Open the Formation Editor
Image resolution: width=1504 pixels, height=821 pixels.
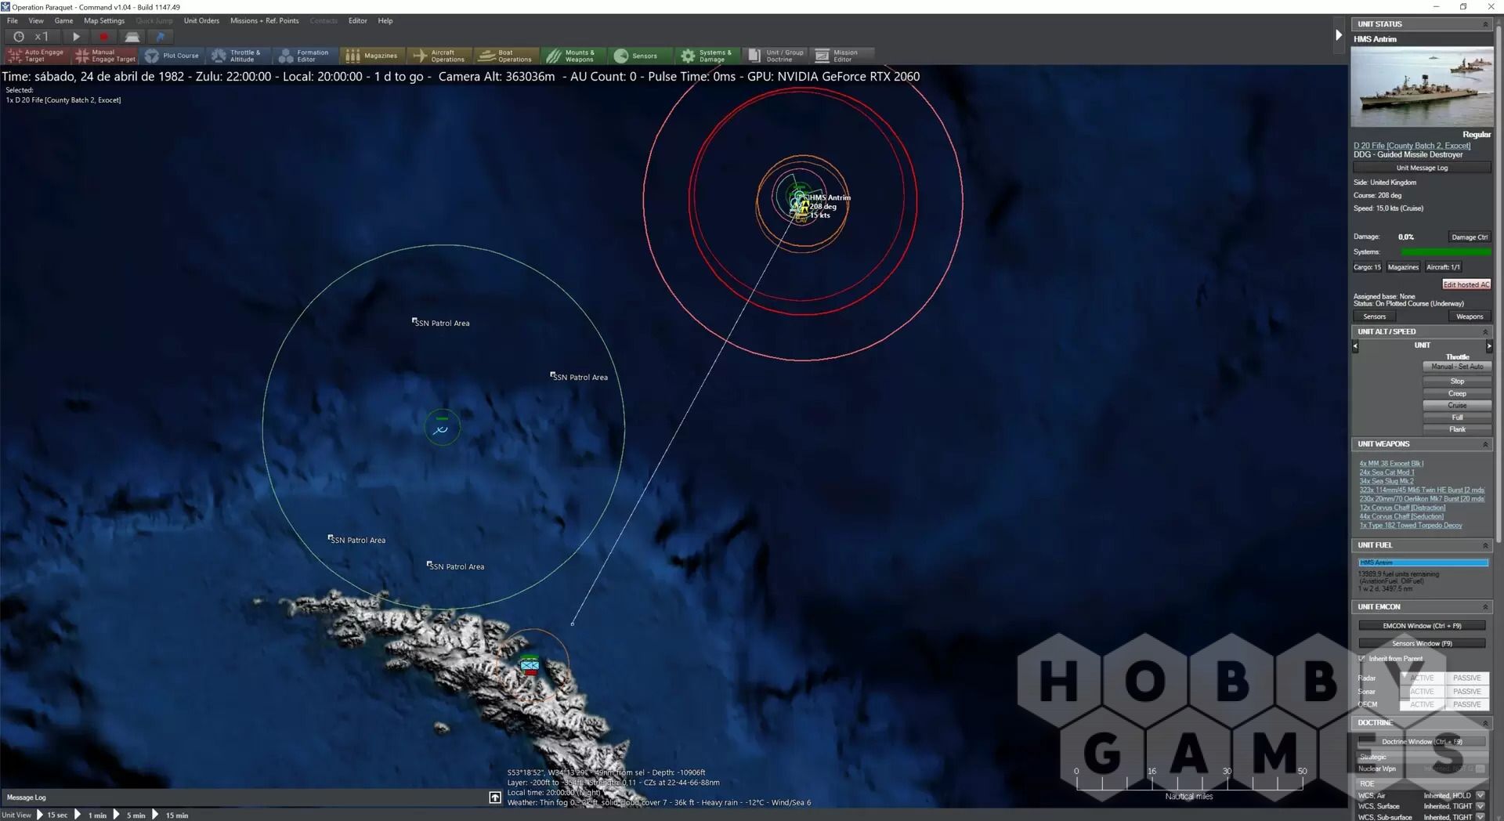tap(305, 56)
